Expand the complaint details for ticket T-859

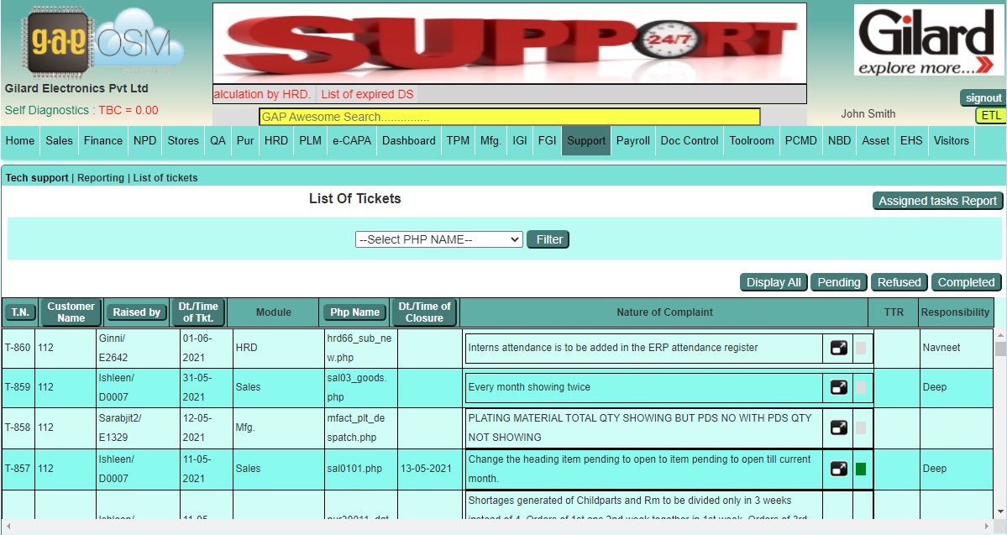(837, 388)
